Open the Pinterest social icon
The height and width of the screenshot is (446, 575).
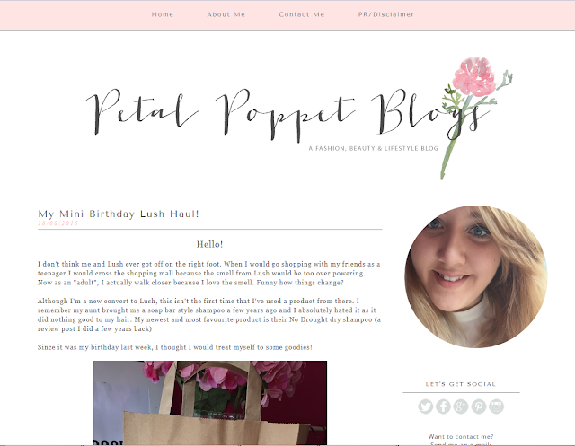coord(479,407)
